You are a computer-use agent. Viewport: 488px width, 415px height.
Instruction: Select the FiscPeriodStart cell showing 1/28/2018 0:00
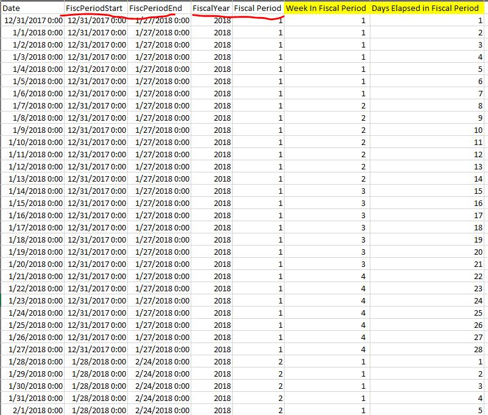(97, 361)
